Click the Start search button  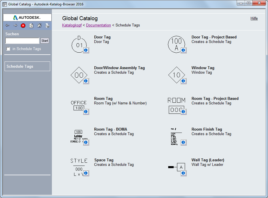44,41
